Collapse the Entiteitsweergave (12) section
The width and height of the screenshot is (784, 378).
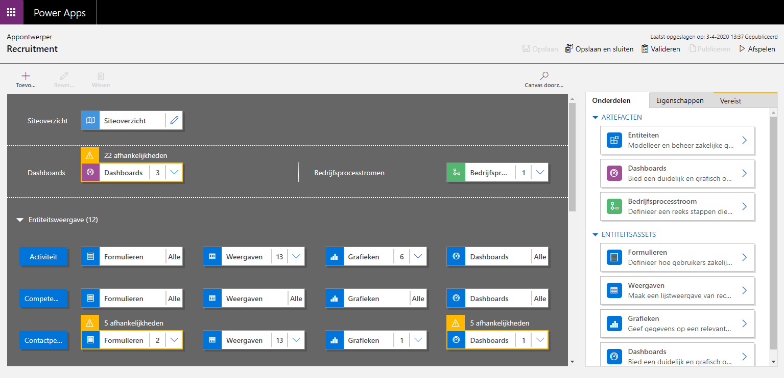(x=20, y=220)
